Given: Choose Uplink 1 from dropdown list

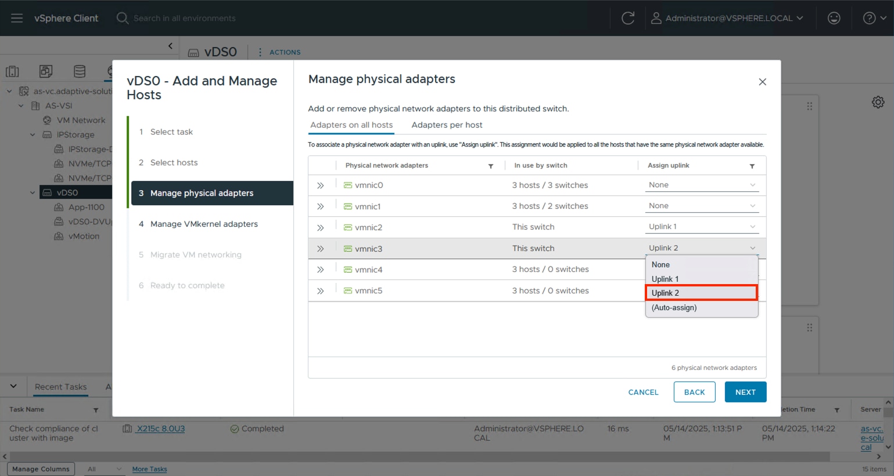Looking at the screenshot, I should [x=665, y=279].
